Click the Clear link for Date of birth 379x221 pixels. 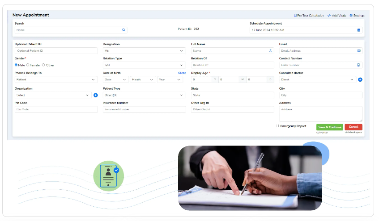(182, 73)
